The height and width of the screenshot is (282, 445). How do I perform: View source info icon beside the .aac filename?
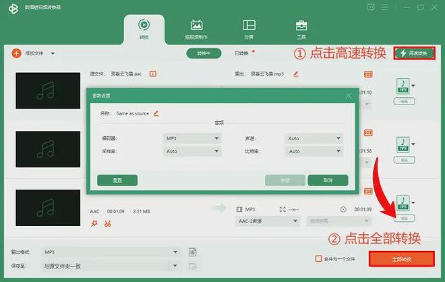[153, 74]
